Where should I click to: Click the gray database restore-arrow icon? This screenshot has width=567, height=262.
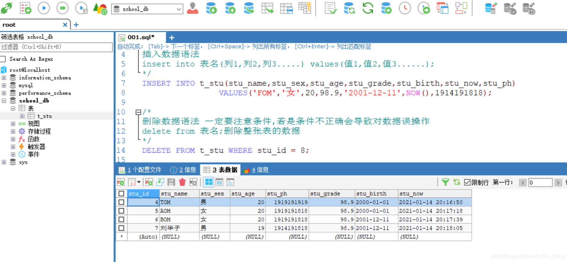coord(529,9)
